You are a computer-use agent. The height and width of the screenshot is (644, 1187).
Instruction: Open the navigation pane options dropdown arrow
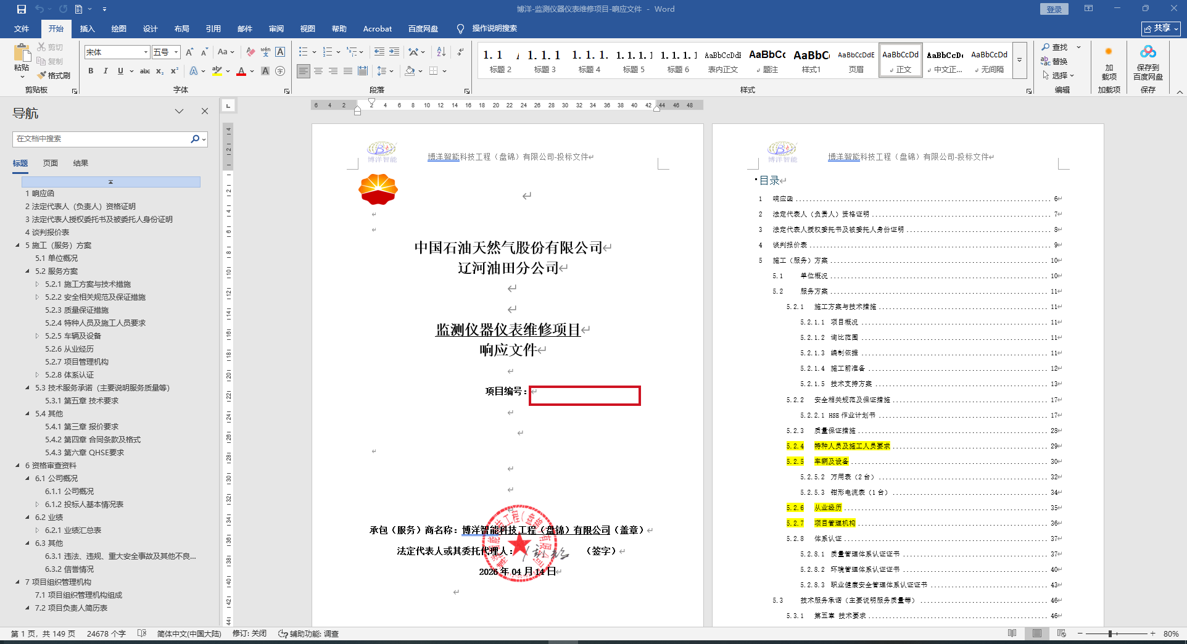(179, 112)
